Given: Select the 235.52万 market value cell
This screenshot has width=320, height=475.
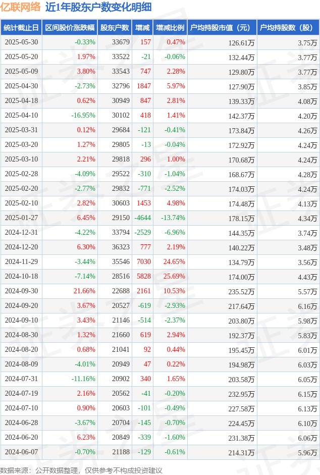Looking at the screenshot, I should tap(242, 292).
